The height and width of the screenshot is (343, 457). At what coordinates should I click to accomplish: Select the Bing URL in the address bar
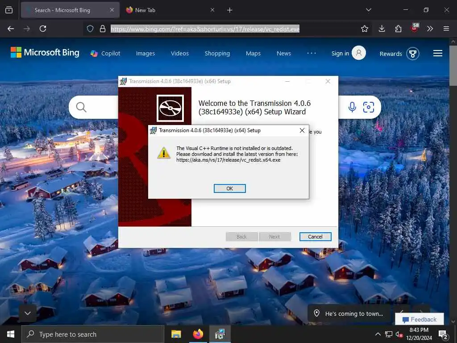pyautogui.click(x=205, y=29)
